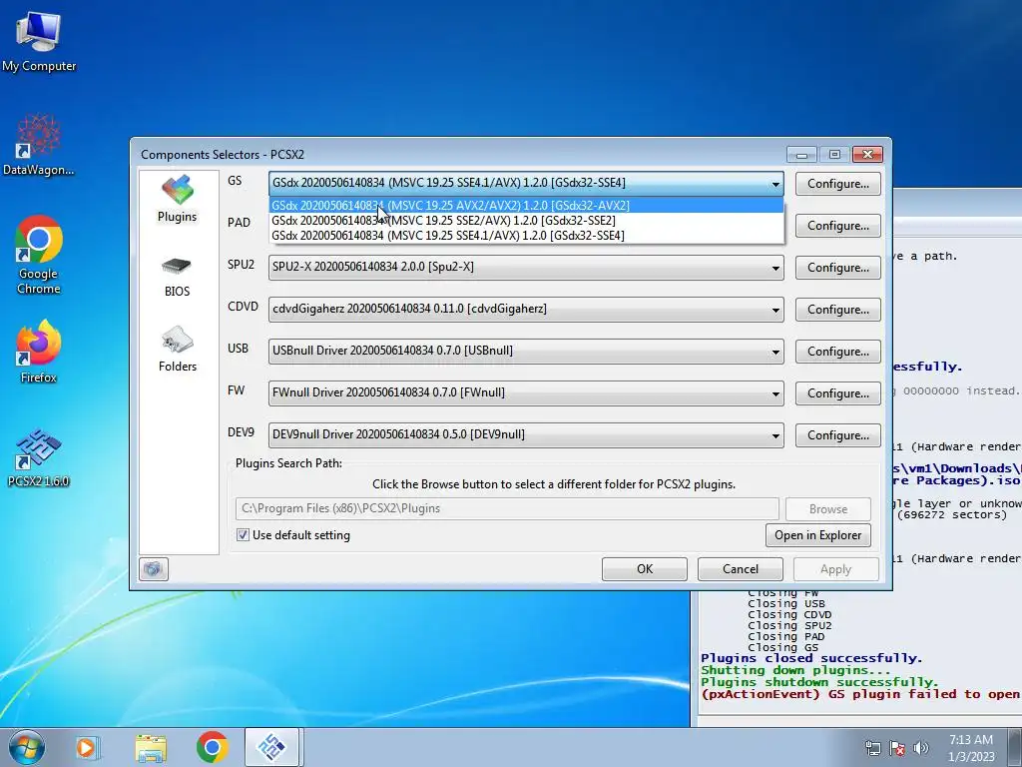The image size is (1022, 767).
Task: Open My Computer desktop icon
Action: click(39, 42)
